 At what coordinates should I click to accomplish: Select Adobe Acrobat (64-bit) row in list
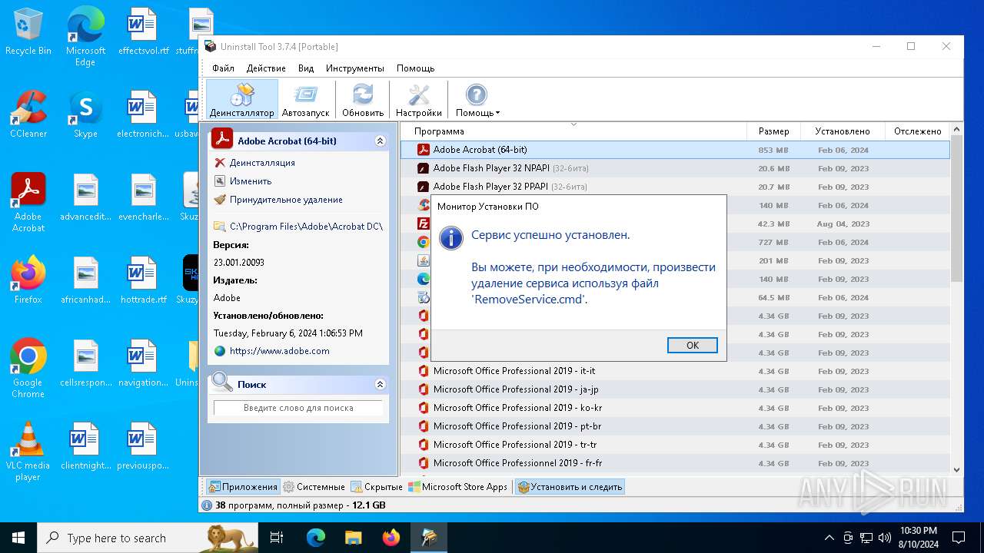[x=675, y=150]
